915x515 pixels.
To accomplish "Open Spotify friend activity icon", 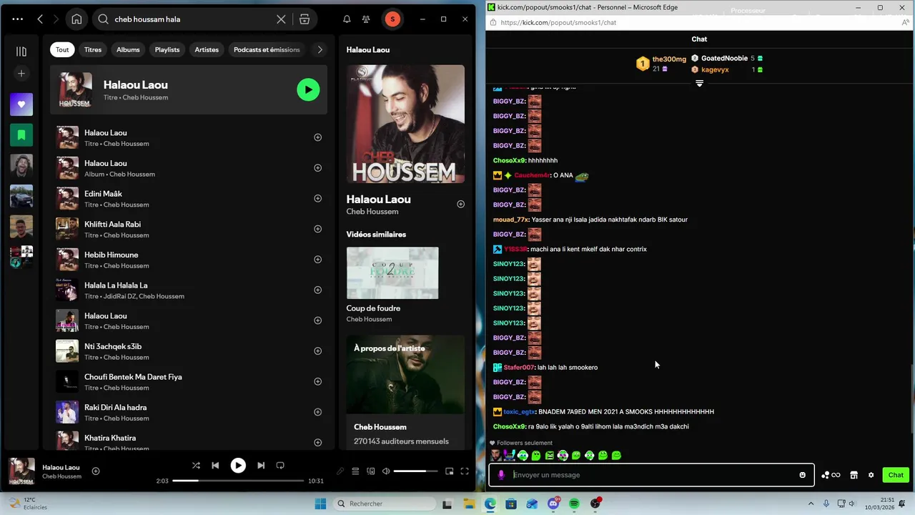I will pyautogui.click(x=366, y=19).
